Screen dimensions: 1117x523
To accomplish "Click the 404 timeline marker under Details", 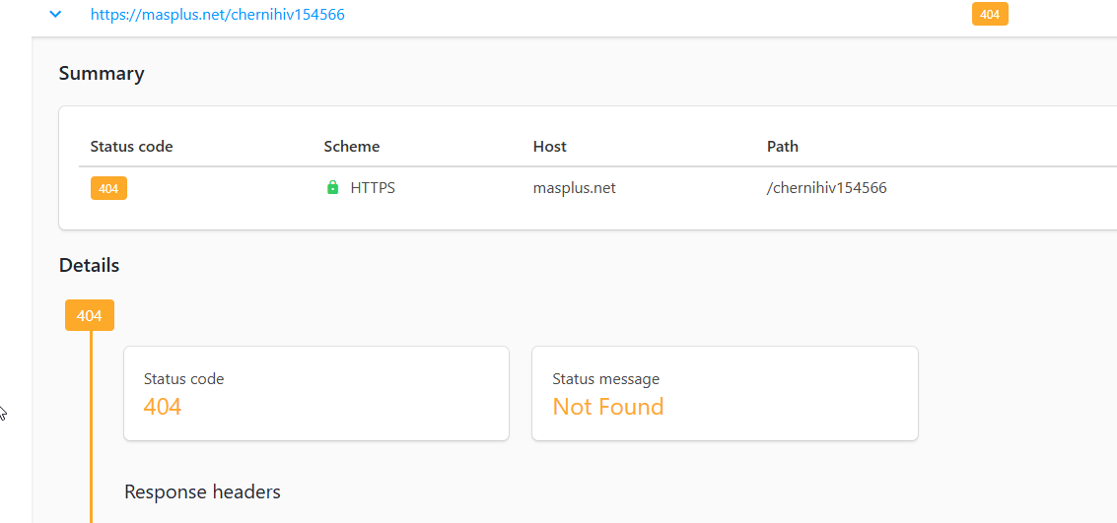I will coord(90,316).
